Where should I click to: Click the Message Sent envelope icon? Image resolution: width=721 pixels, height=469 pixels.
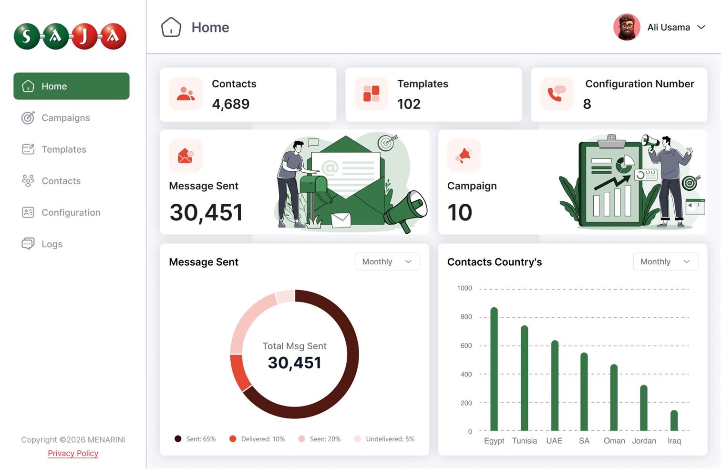point(186,156)
